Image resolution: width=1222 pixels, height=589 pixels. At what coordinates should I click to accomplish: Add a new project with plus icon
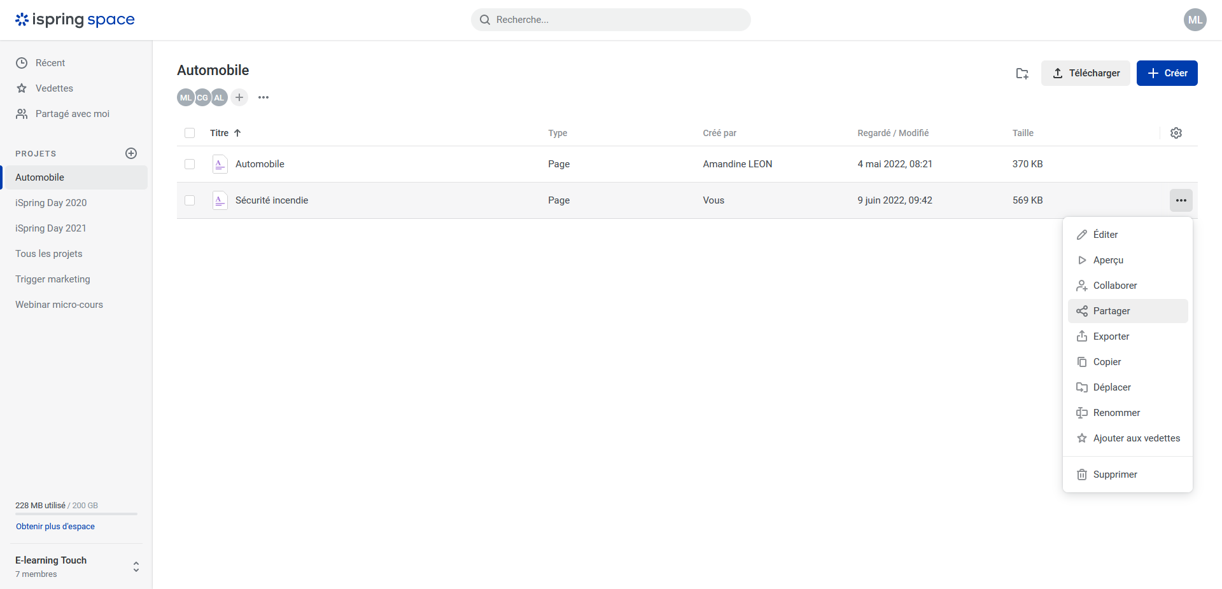[x=131, y=153]
